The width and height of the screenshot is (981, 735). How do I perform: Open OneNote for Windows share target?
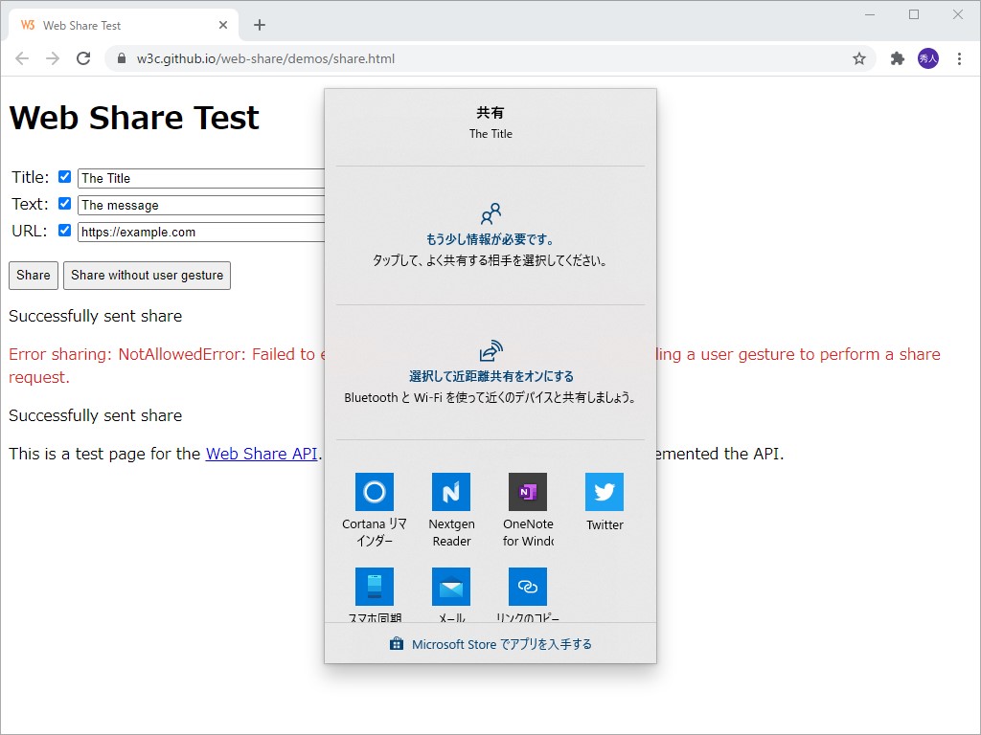pos(527,492)
